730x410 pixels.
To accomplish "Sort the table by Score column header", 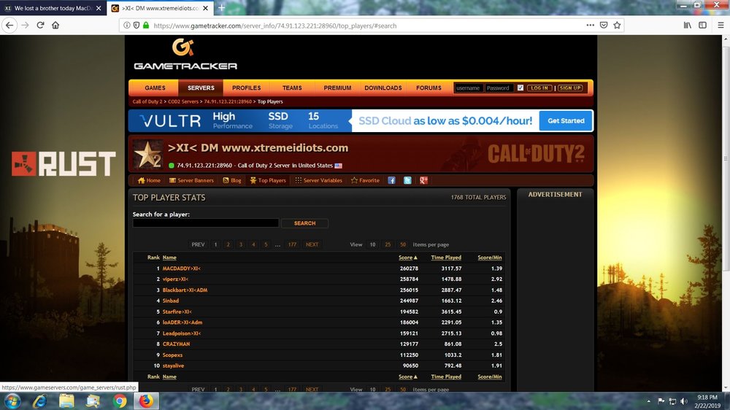I will coord(406,258).
